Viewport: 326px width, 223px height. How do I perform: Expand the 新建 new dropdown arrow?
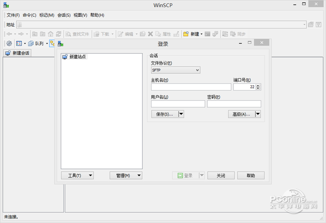coord(202,34)
